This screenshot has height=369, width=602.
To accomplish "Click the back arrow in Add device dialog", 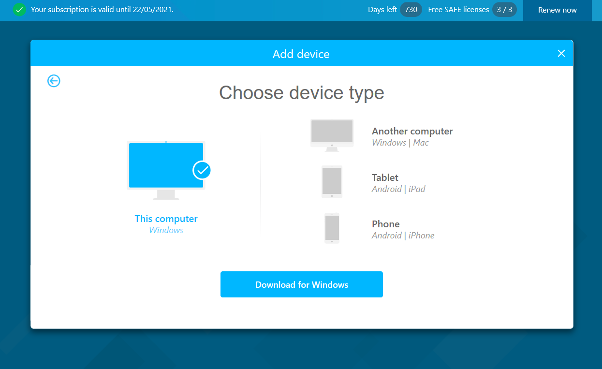I will point(54,81).
